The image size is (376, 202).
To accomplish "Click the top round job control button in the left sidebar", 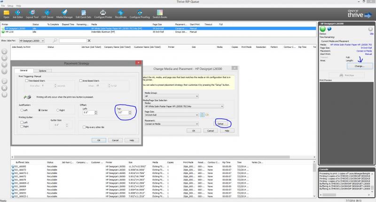I will [4, 51].
